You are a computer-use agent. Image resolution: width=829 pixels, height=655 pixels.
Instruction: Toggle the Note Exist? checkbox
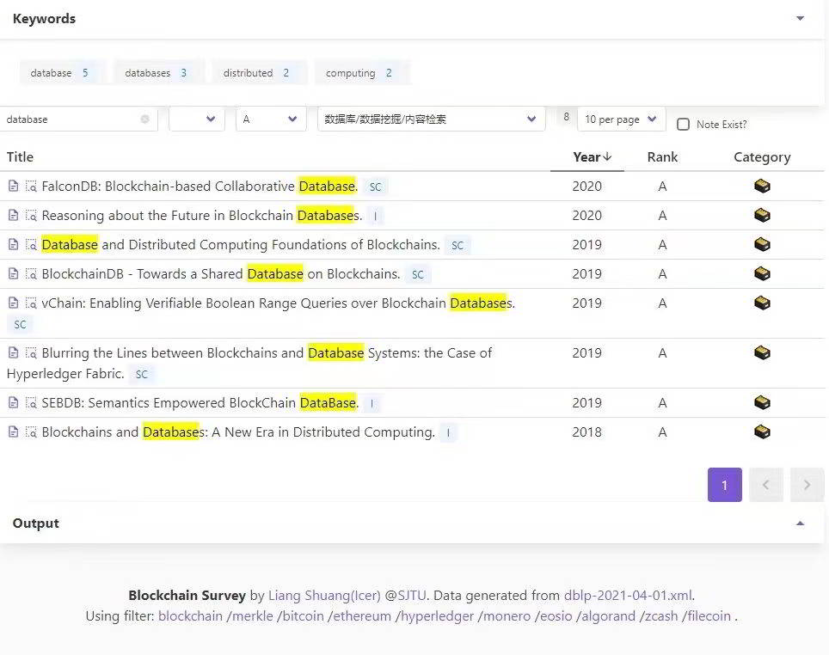pyautogui.click(x=683, y=125)
